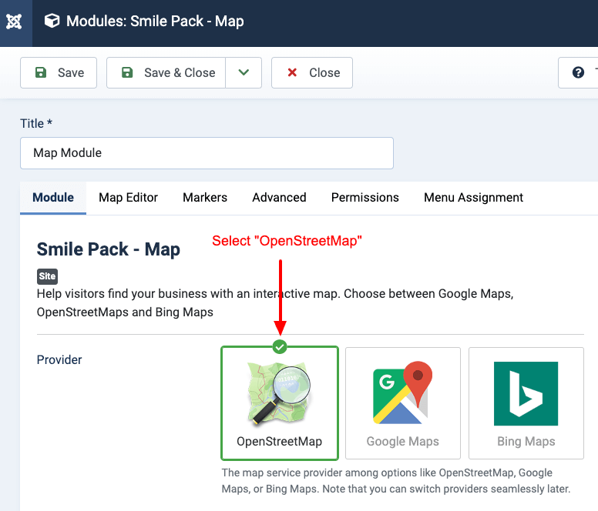Click the Title field label
Image resolution: width=598 pixels, height=511 pixels.
(36, 123)
